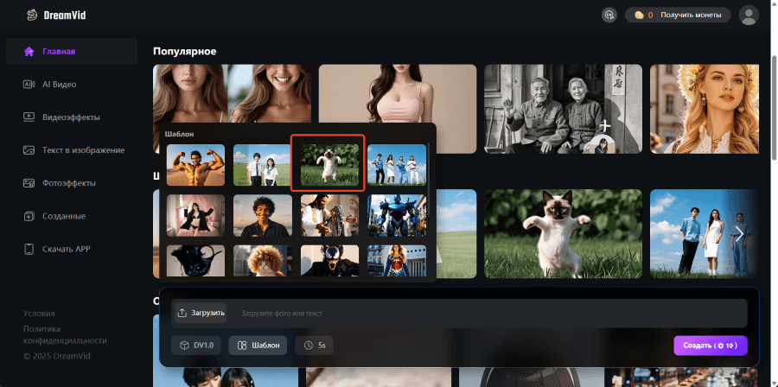Screen dimensions: 778x387
Task: Click the coin count 0
Action: (x=650, y=15)
